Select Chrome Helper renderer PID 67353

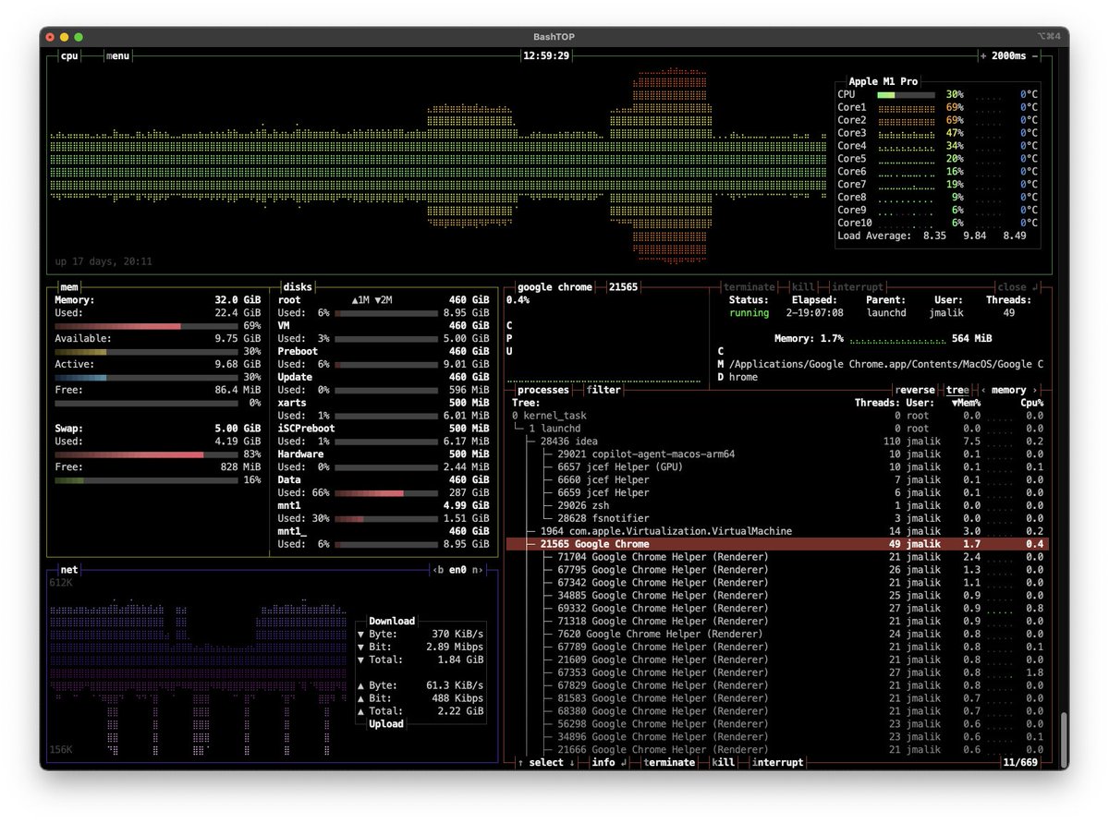pos(776,673)
